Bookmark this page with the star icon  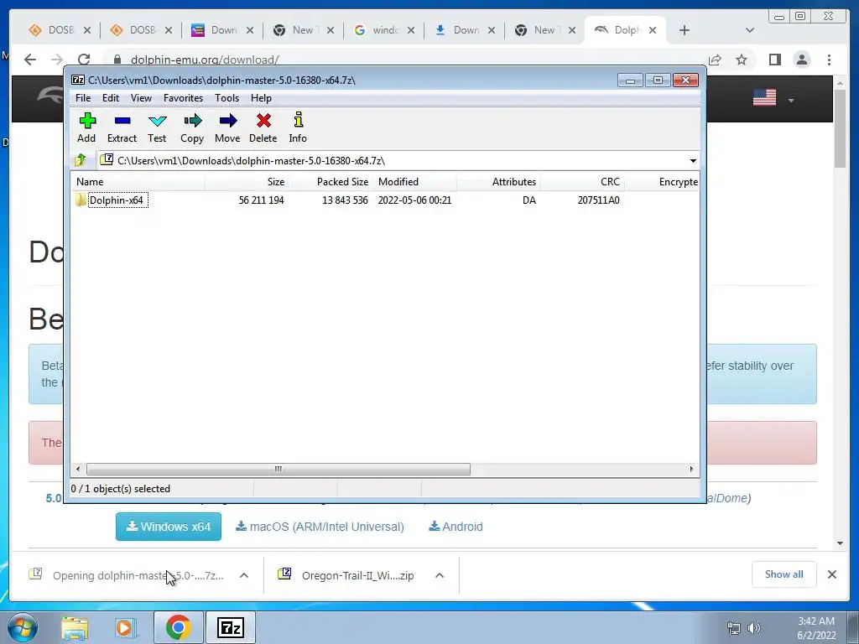pos(742,60)
